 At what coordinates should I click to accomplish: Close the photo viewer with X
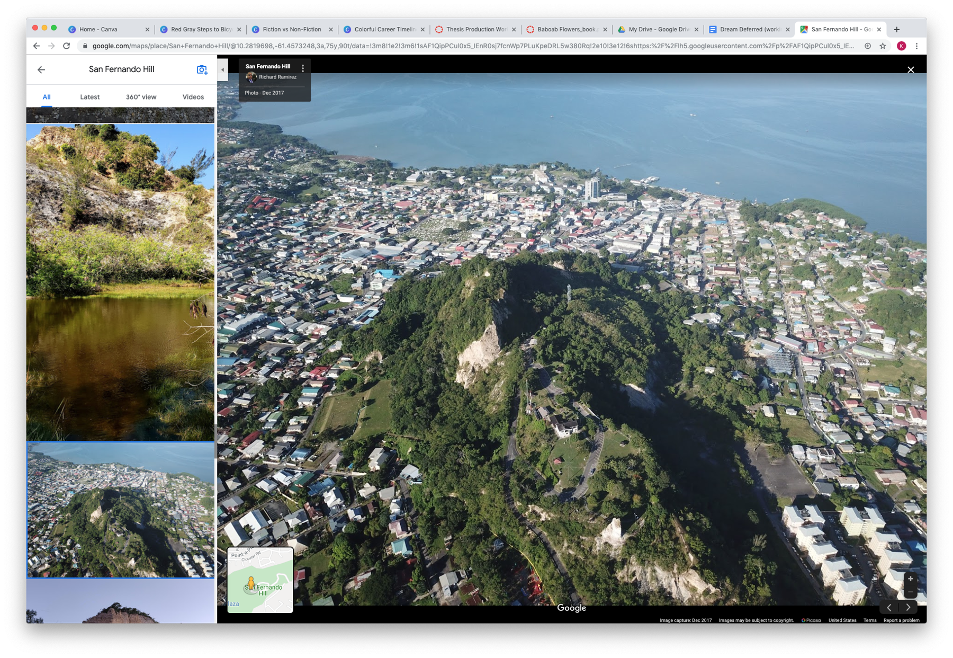point(910,70)
